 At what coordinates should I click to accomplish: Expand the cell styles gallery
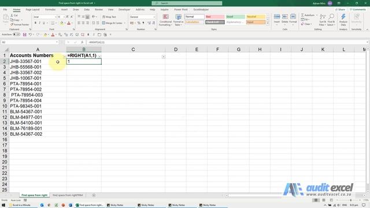pyautogui.click(x=268, y=23)
